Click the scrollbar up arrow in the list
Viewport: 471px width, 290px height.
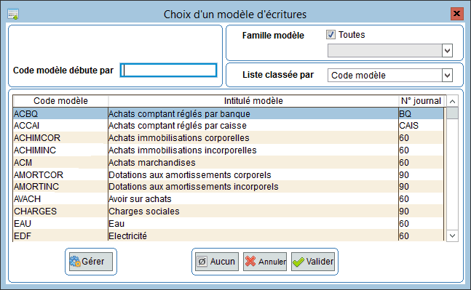click(x=452, y=101)
